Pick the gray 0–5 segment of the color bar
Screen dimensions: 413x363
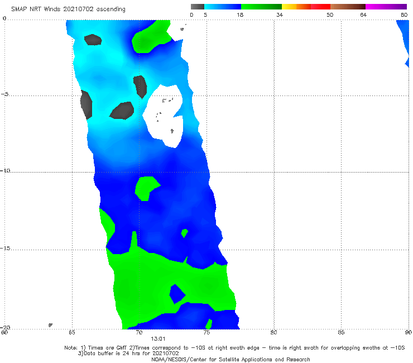pyautogui.click(x=198, y=7)
